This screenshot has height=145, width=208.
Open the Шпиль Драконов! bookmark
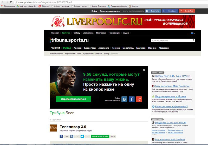coord(98,6)
